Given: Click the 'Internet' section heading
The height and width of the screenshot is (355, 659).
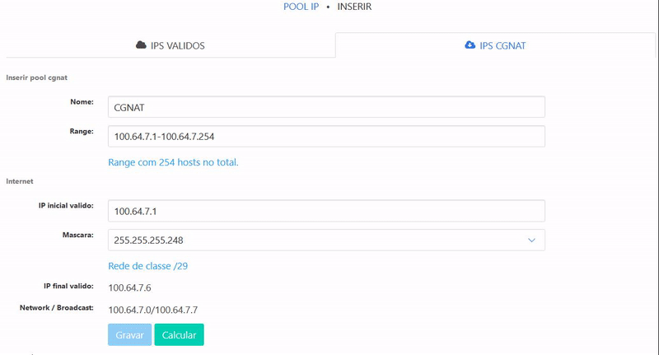Looking at the screenshot, I should click(x=21, y=180).
